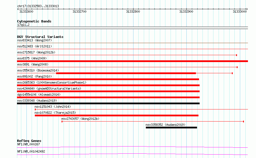Select the 17q11.2 cytogenetic band label
Image resolution: width=256 pixels, height=158 pixels.
pyautogui.click(x=23, y=25)
